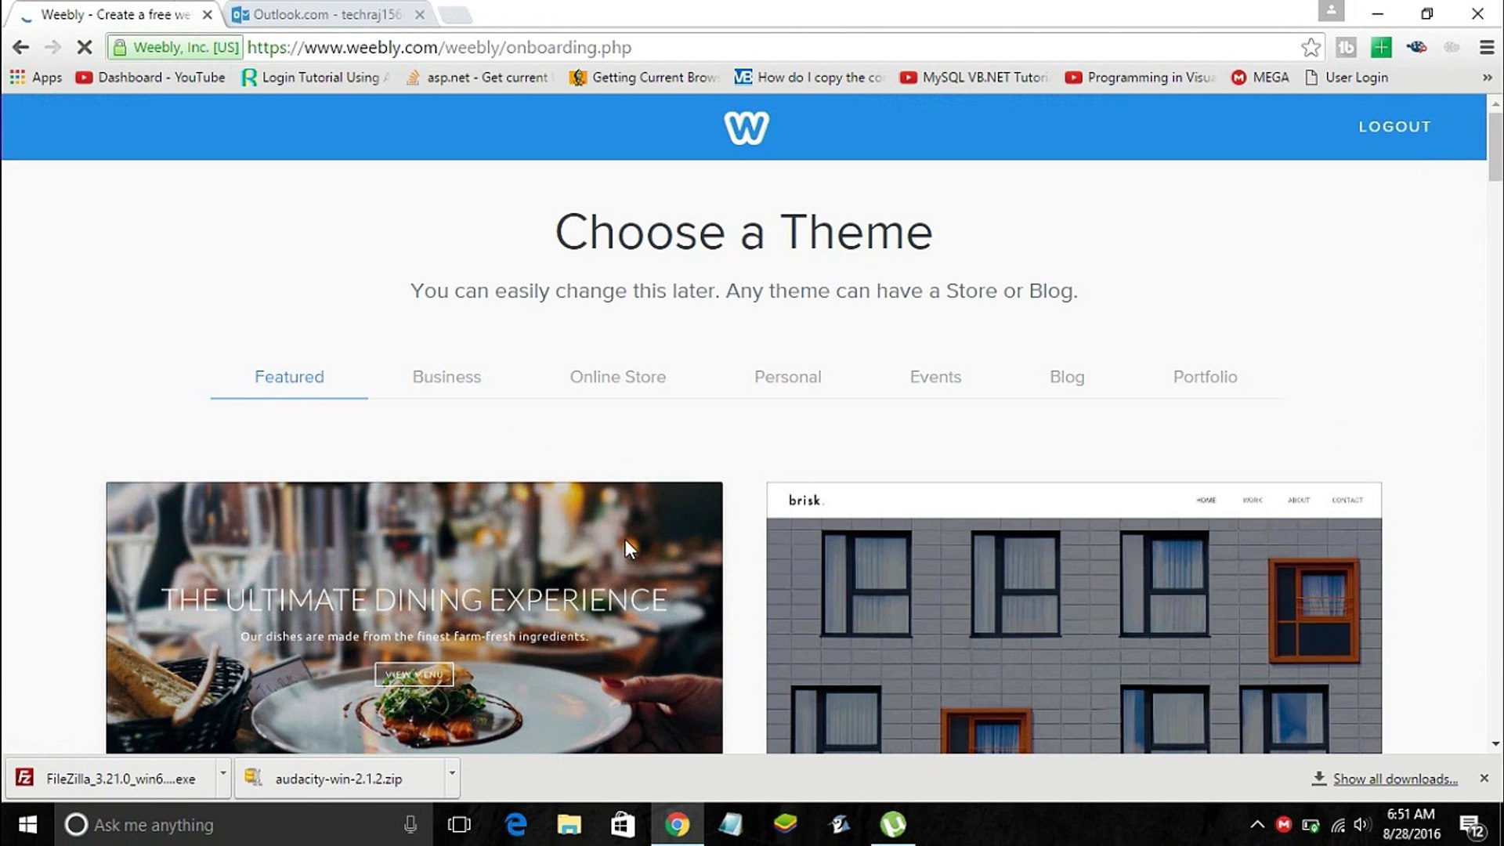Open the Portfolio theme category
Screen dimensions: 1504x846
(x=1205, y=377)
